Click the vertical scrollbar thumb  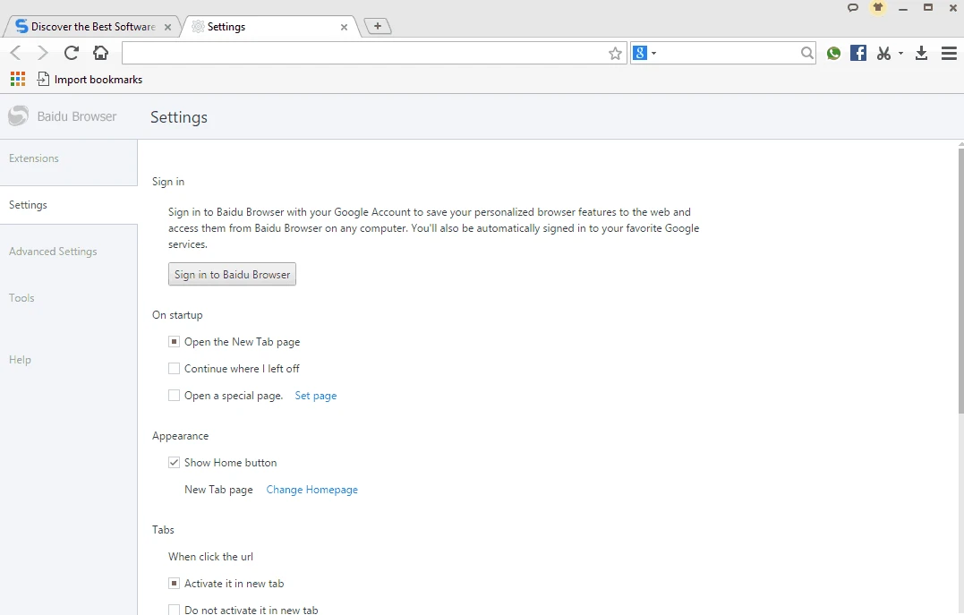961,280
